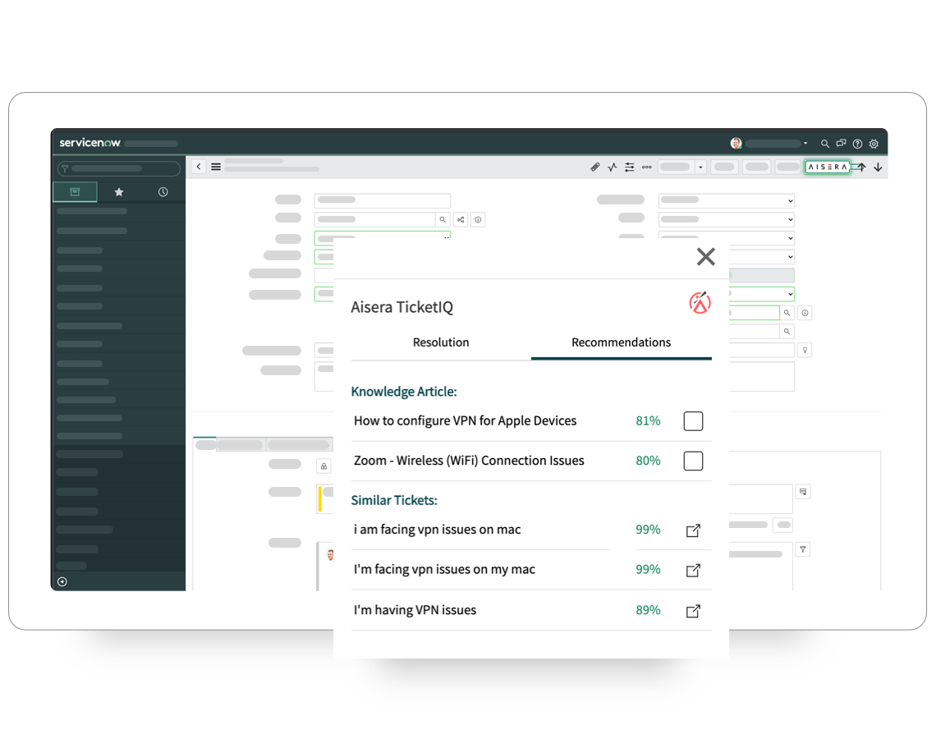
Task: Collapse the navigator with bottom arrow icon
Action: (x=62, y=581)
